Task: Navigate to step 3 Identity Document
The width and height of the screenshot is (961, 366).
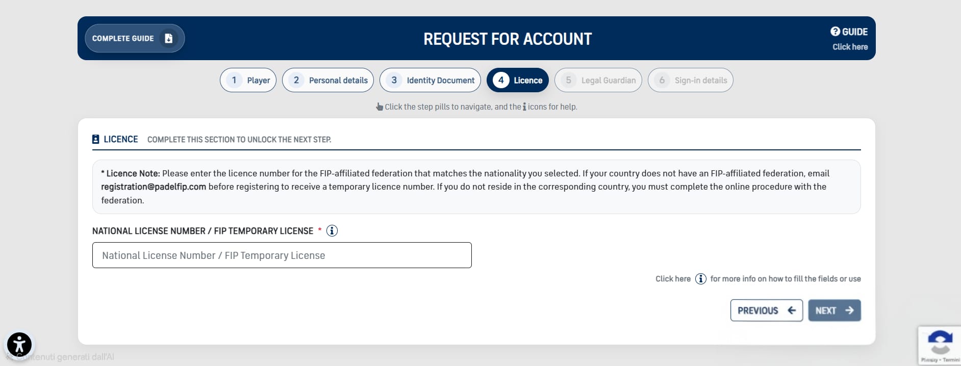Action: (430, 80)
